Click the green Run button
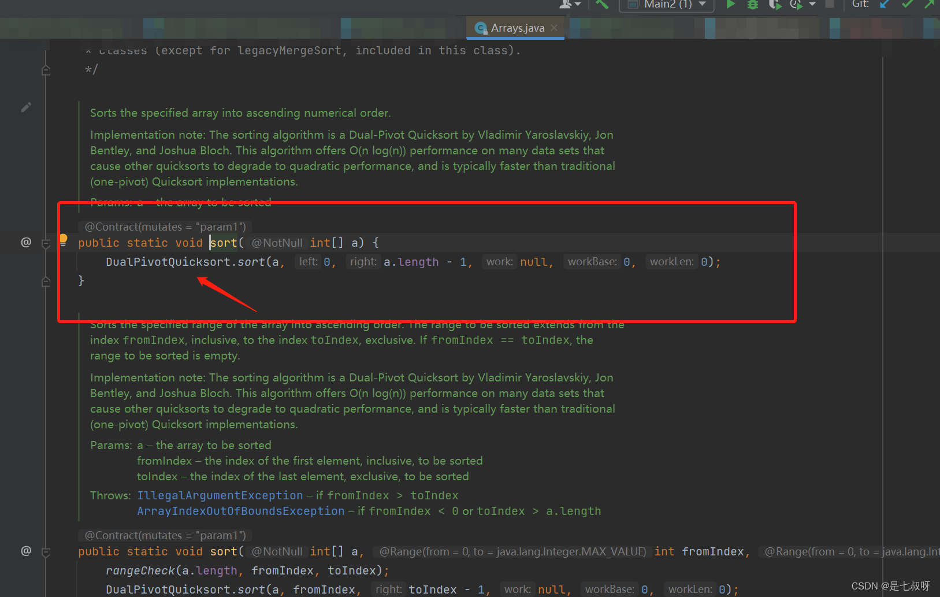940x597 pixels. coord(731,5)
